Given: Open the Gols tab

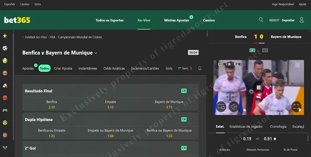Looking at the screenshot, I should click(x=169, y=68).
